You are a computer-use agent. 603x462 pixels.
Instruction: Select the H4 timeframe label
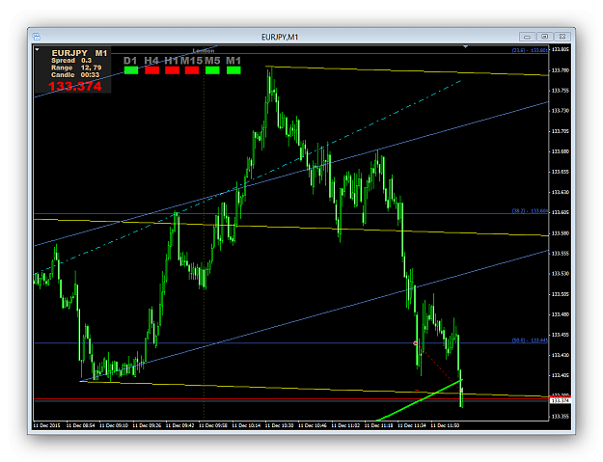click(x=151, y=61)
